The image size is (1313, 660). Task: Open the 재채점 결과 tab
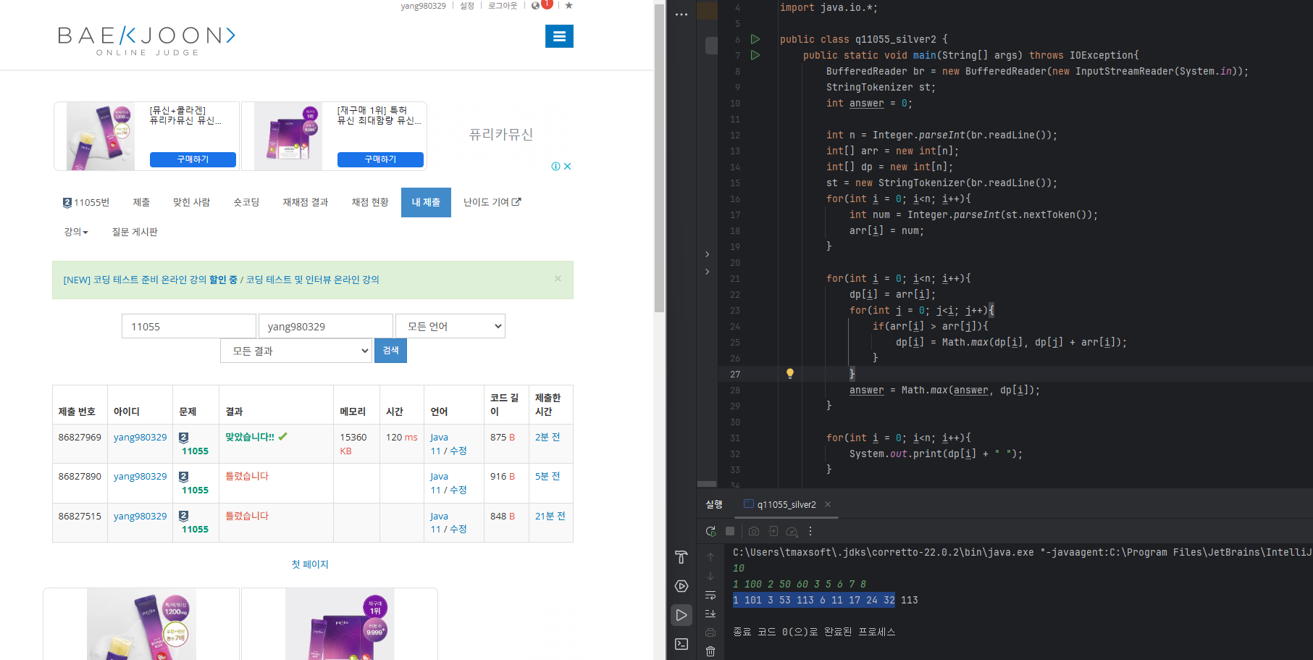point(306,202)
